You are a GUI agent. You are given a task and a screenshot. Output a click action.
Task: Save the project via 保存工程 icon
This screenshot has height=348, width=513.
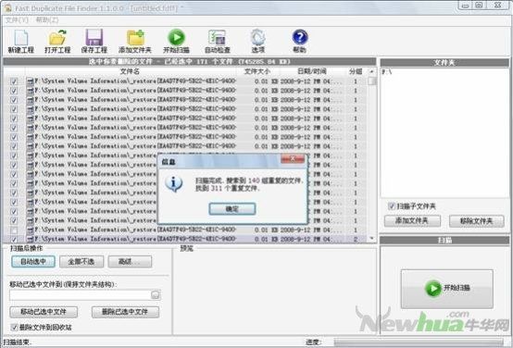click(x=94, y=38)
